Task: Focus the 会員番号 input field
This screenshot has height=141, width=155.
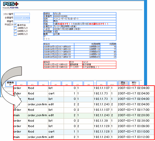Action: click(22, 18)
